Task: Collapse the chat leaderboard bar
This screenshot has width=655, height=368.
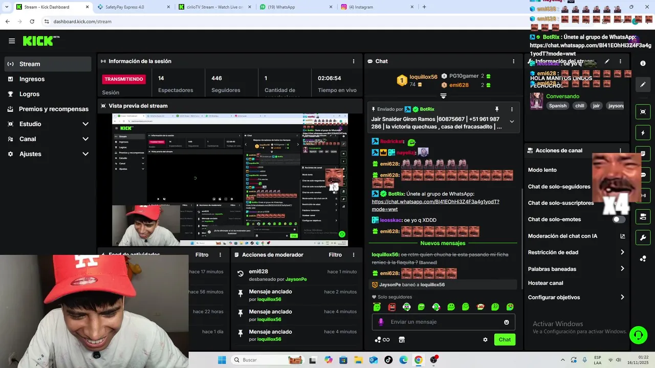Action: tap(443, 96)
